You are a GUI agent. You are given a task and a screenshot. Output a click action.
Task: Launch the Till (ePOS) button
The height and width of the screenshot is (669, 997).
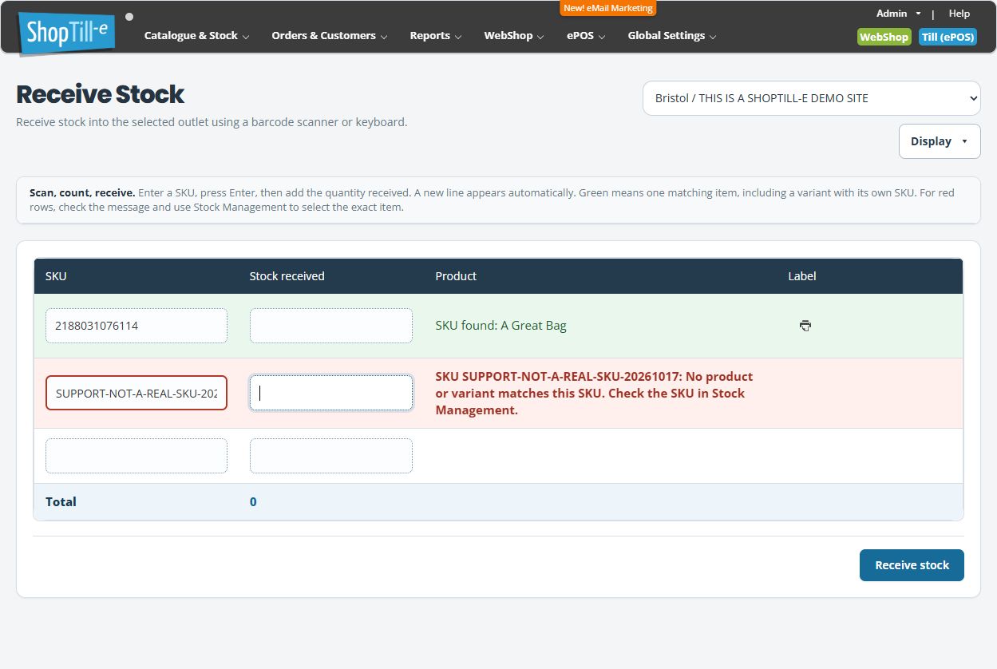pyautogui.click(x=948, y=37)
